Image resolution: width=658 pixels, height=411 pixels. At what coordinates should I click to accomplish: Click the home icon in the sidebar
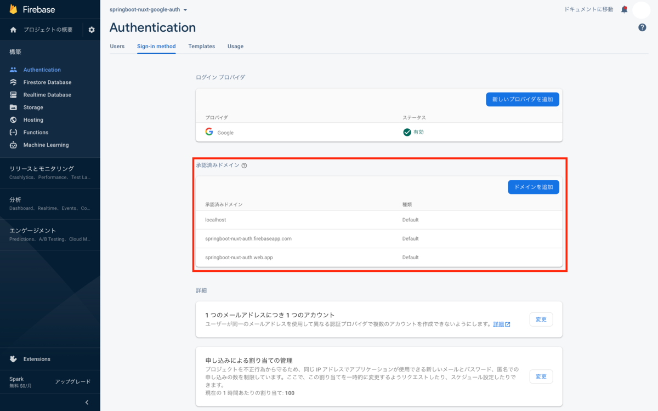click(x=13, y=30)
